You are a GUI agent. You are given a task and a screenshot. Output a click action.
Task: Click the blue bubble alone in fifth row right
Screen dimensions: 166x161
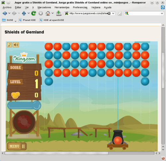click(x=145, y=81)
